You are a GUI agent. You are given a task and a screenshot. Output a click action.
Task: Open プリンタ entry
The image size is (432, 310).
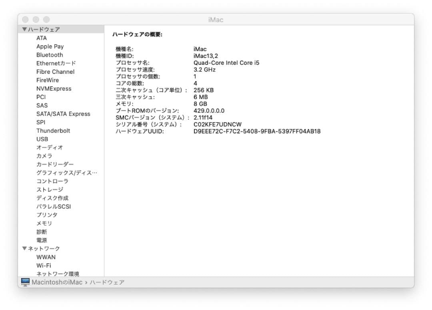click(47, 215)
